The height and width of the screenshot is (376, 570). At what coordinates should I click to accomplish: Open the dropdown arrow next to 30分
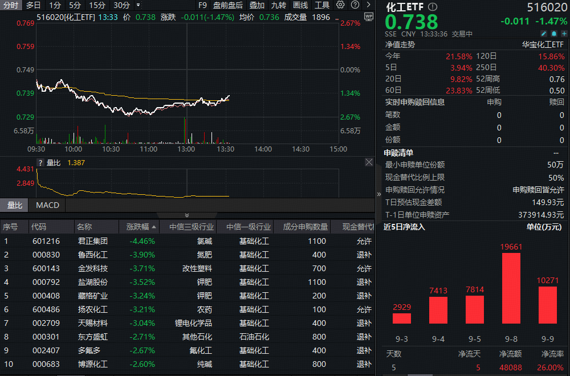(x=137, y=5)
